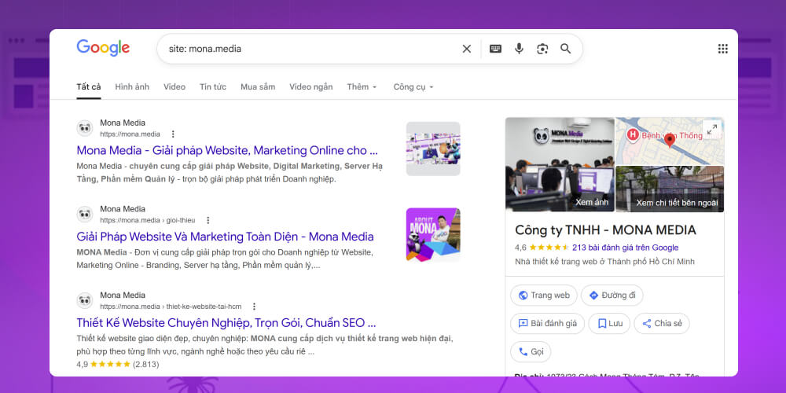Click the https://mona.media URL text of first result
The height and width of the screenshot is (393, 786).
(130, 134)
